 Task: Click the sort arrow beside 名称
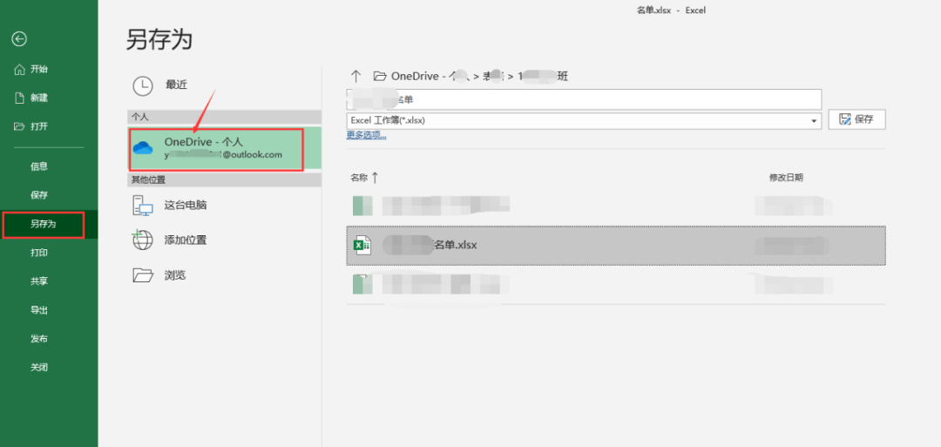pos(375,178)
